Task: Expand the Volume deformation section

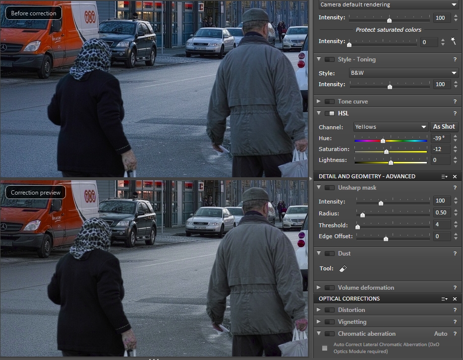Action: point(319,288)
